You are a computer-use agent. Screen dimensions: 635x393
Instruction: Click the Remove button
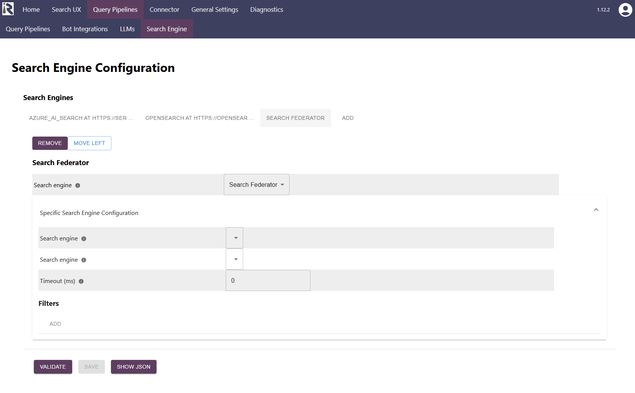click(50, 143)
